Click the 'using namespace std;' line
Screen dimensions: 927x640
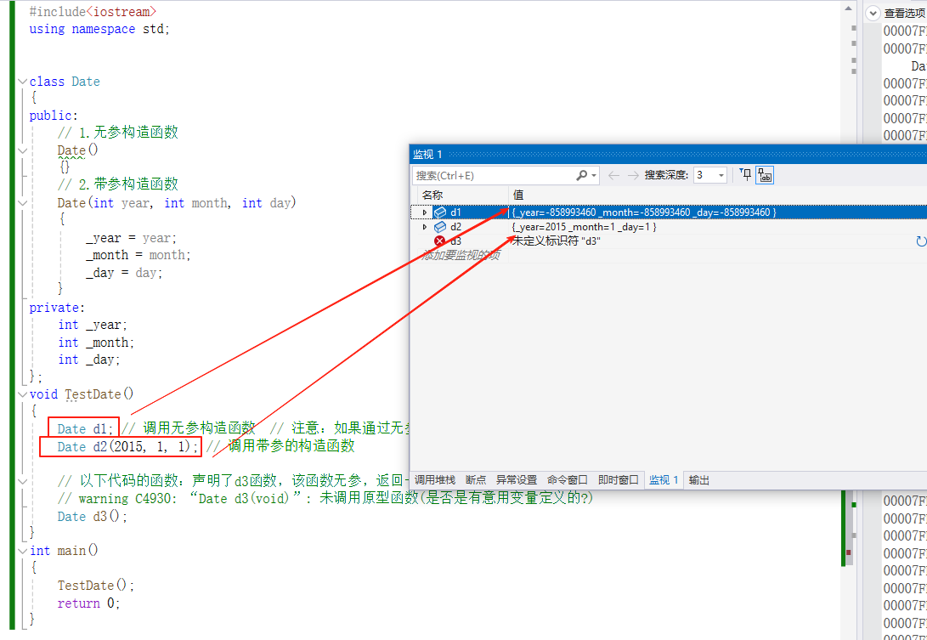(x=99, y=29)
